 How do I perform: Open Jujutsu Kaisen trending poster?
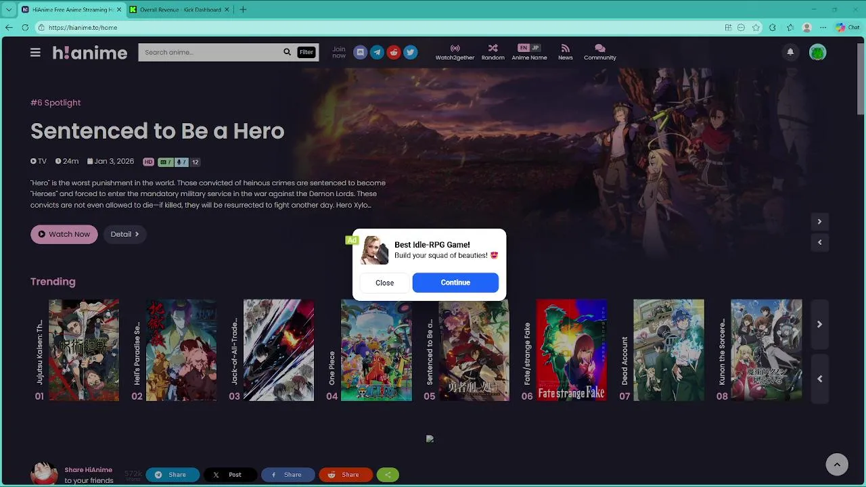(84, 350)
